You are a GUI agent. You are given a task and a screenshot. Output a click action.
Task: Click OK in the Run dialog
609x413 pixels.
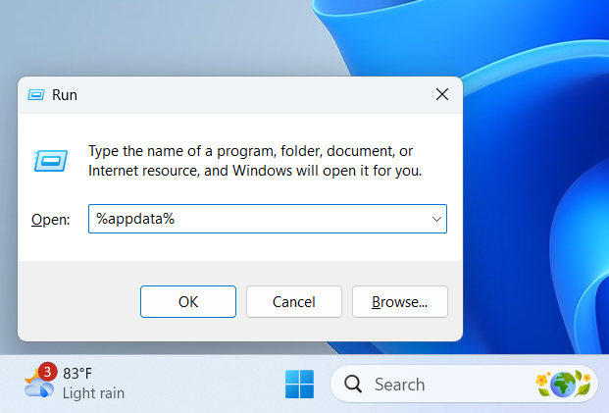(x=188, y=301)
